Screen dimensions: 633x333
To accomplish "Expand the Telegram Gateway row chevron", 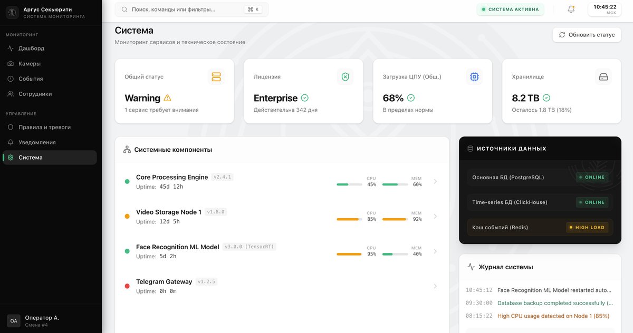I will tap(435, 286).
